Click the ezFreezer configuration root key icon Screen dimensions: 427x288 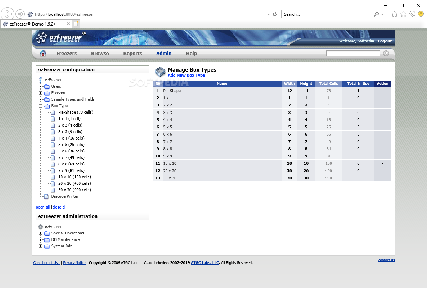[x=40, y=80]
